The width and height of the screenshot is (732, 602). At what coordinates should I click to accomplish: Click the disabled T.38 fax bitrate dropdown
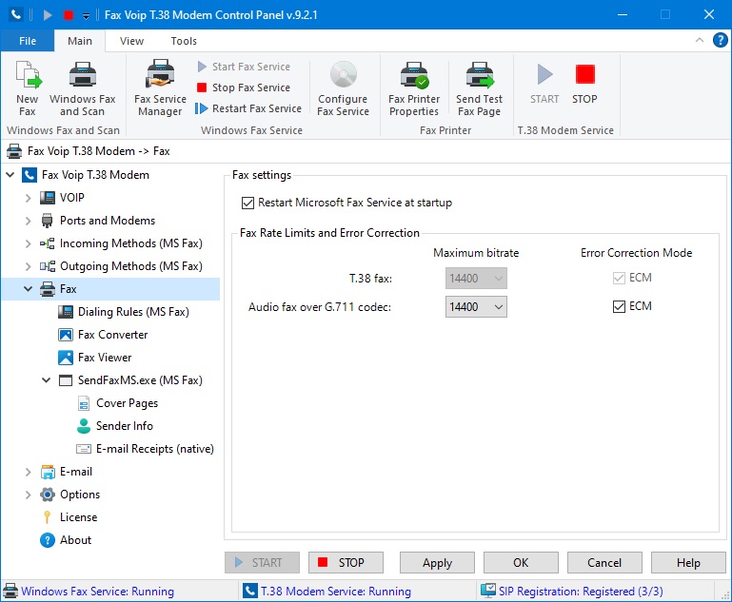click(476, 279)
